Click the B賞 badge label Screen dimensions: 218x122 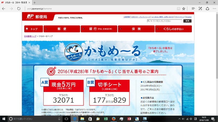91,82
